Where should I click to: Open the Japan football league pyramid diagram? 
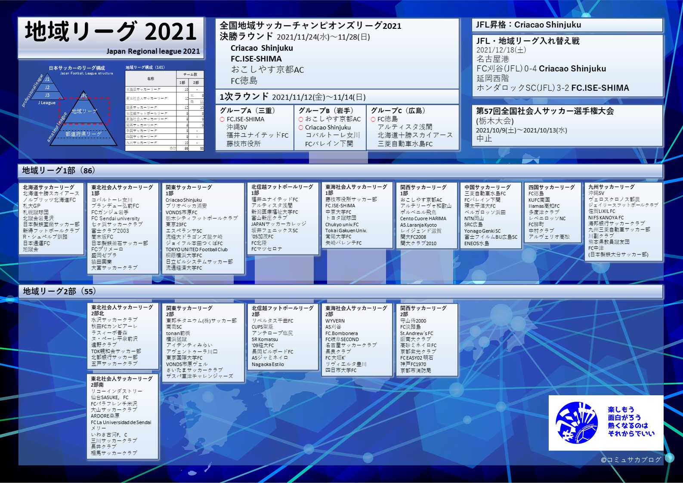[x=70, y=106]
